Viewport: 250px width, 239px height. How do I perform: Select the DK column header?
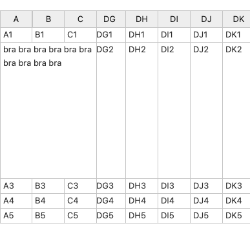point(236,19)
